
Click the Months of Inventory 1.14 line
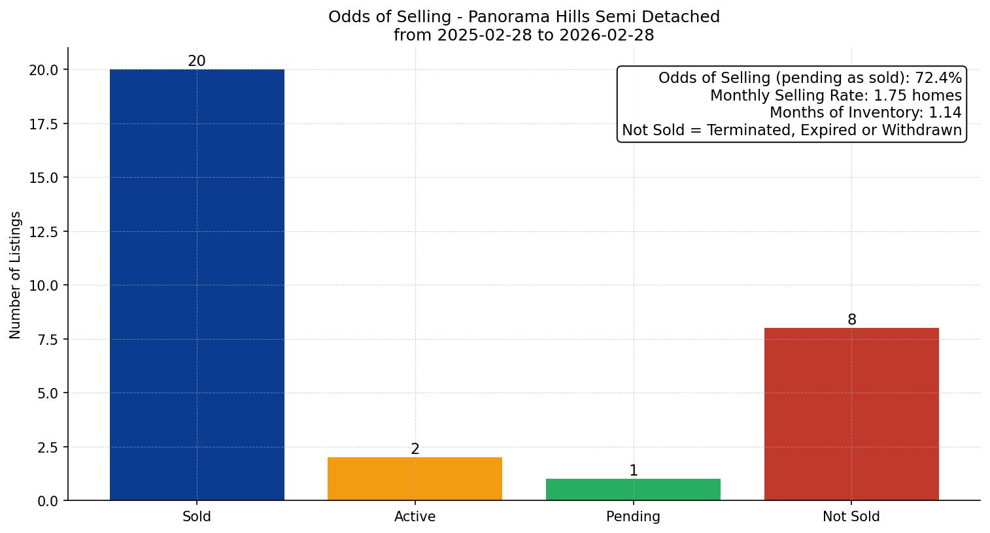pyautogui.click(x=865, y=113)
